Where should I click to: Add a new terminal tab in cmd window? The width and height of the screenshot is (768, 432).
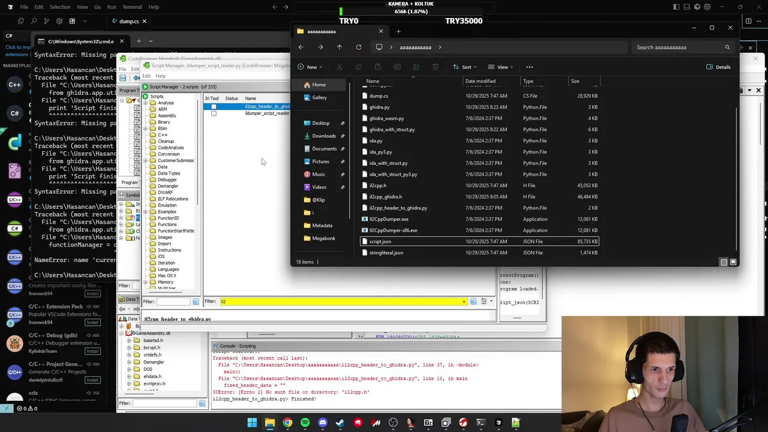[139, 41]
